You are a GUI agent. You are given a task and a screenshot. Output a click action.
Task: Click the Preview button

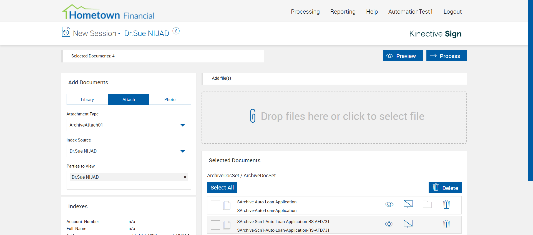403,55
